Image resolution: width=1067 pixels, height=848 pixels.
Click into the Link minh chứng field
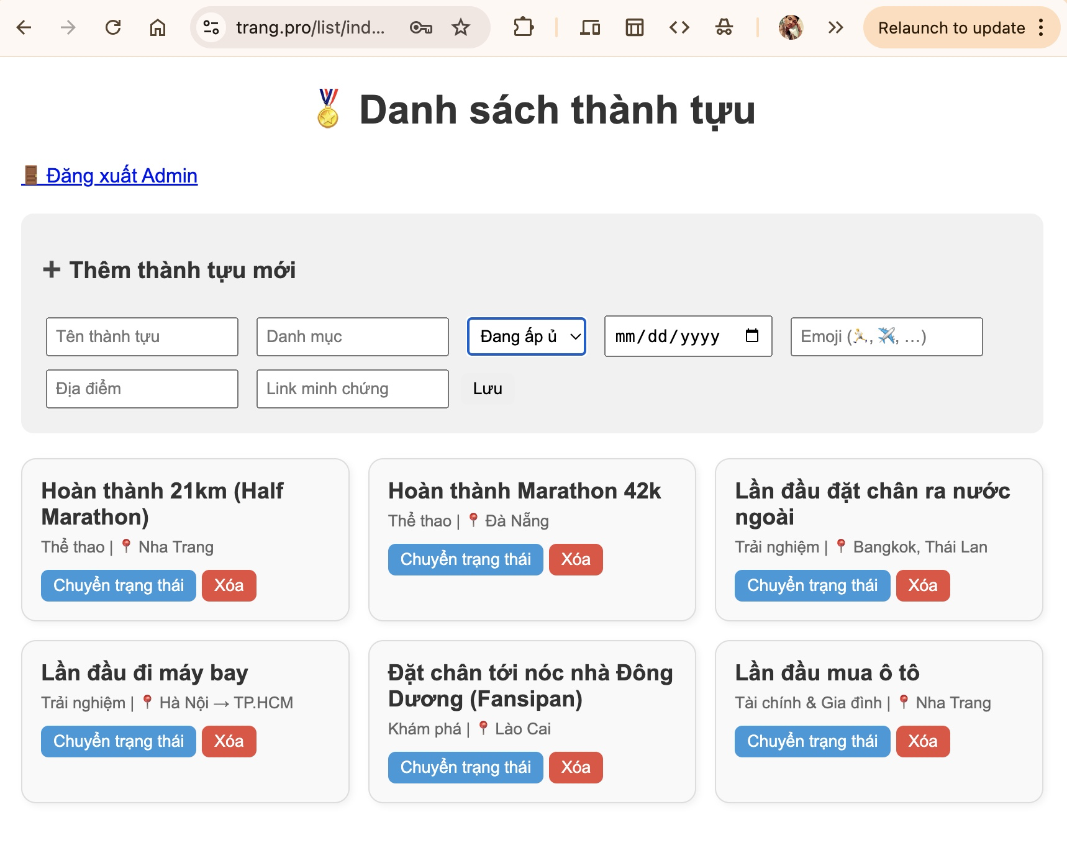[353, 389]
